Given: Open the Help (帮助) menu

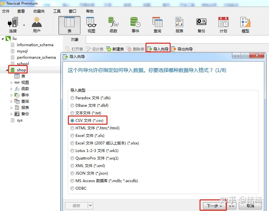Looking at the screenshot, I should coord(90,11).
